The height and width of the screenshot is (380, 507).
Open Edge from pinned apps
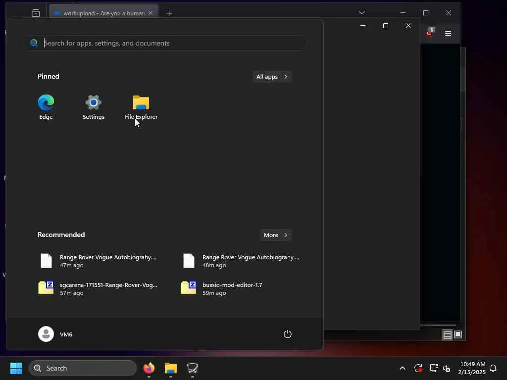pyautogui.click(x=46, y=107)
